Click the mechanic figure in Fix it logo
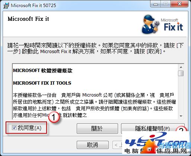The width and height of the screenshot is (191, 156). 150,25
